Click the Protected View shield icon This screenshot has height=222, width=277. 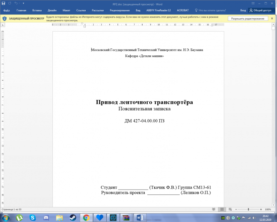5,19
